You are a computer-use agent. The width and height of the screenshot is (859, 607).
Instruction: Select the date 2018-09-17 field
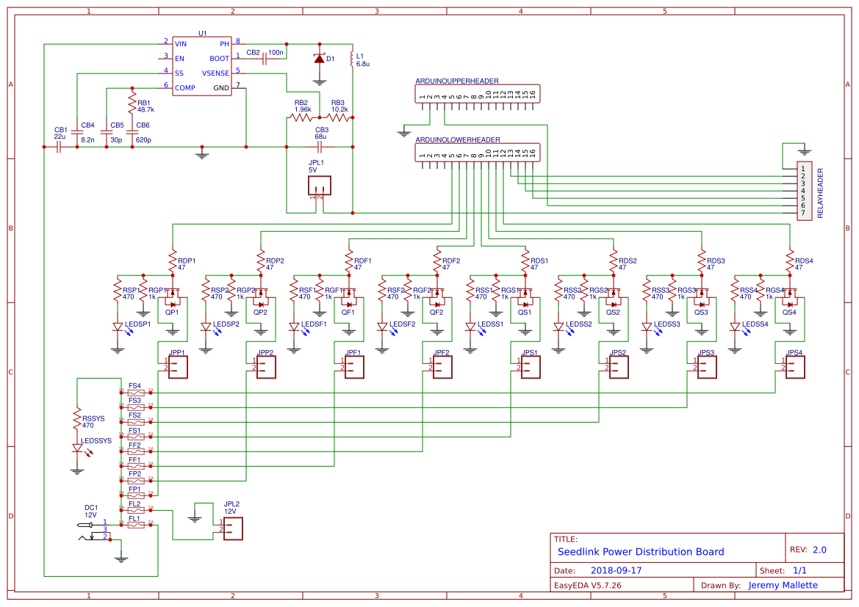coord(617,570)
